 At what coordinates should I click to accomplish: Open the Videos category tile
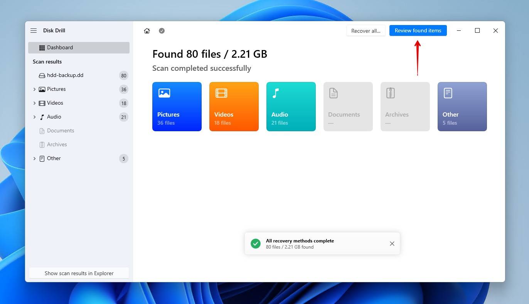[234, 107]
